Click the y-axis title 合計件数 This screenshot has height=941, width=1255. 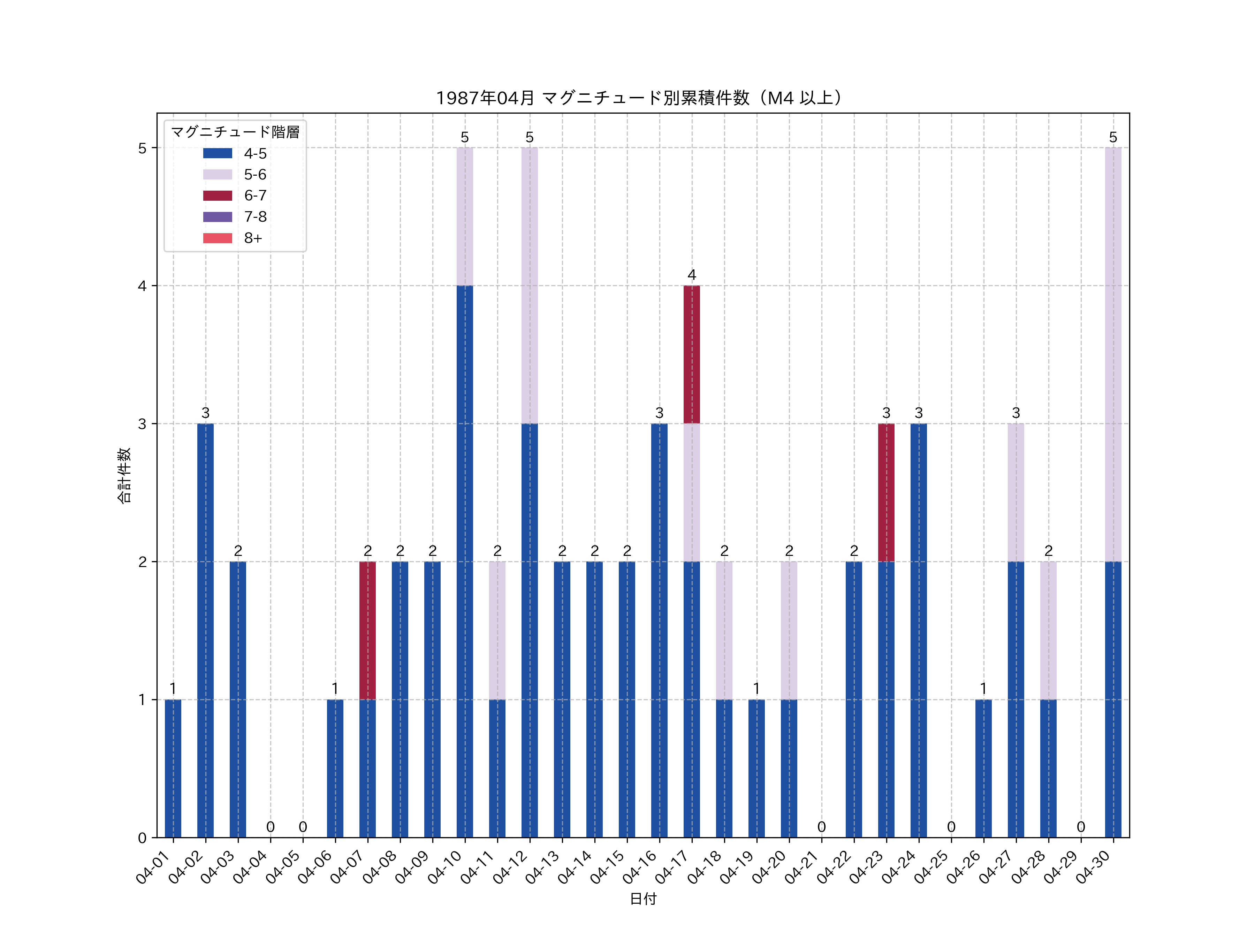coord(124,475)
